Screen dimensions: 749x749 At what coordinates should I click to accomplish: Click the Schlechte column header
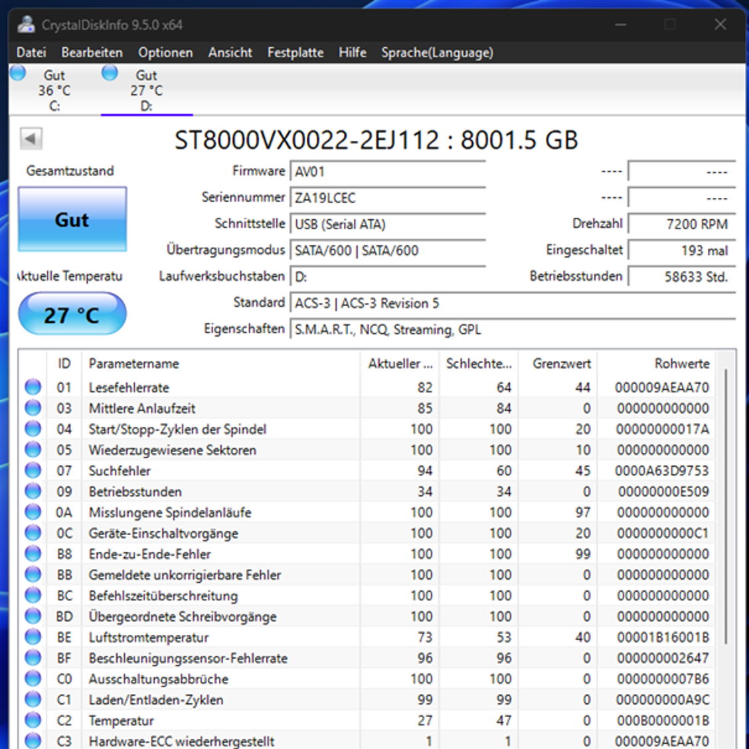click(479, 363)
